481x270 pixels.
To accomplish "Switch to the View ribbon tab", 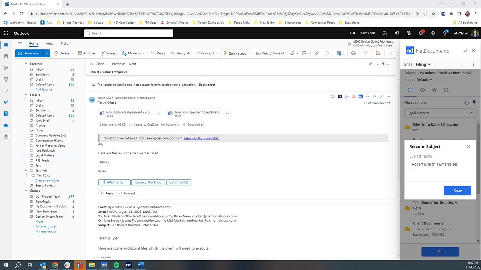I will [50, 44].
